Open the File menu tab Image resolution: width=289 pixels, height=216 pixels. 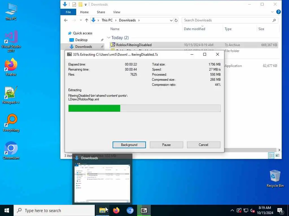tap(68, 12)
